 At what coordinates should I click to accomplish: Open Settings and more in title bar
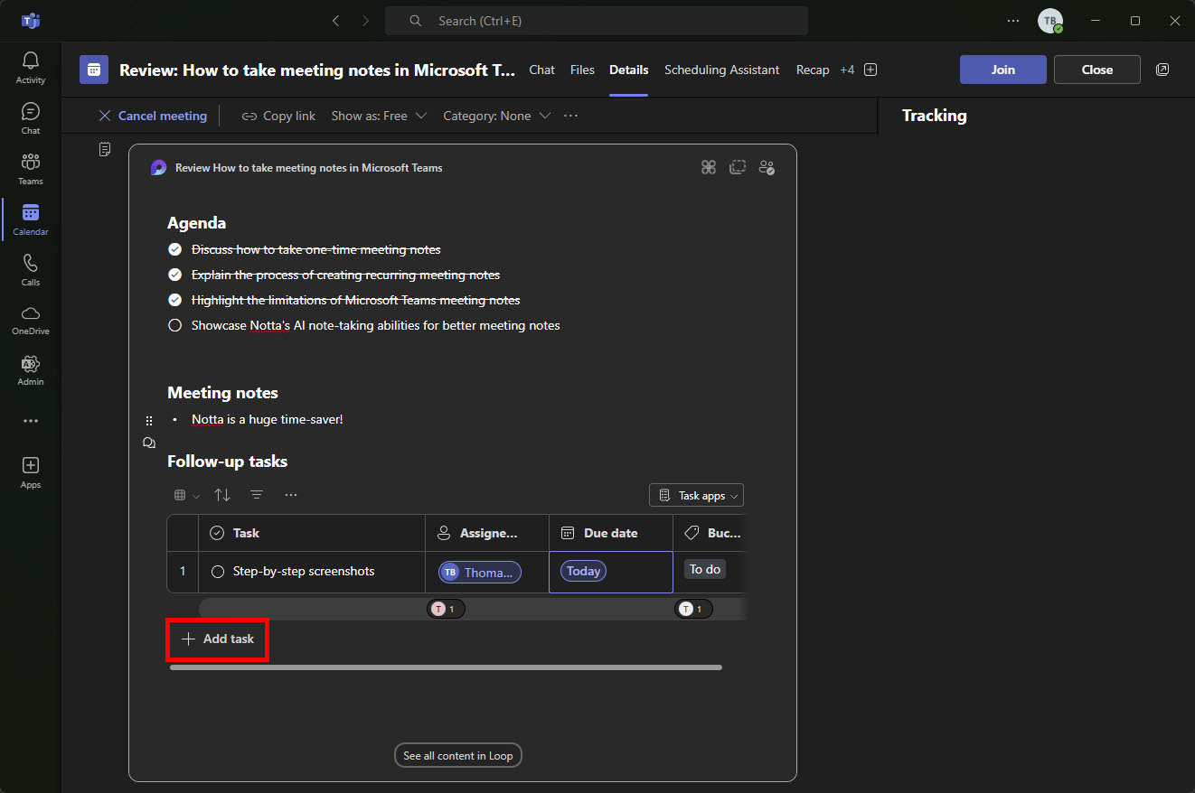[1014, 20]
